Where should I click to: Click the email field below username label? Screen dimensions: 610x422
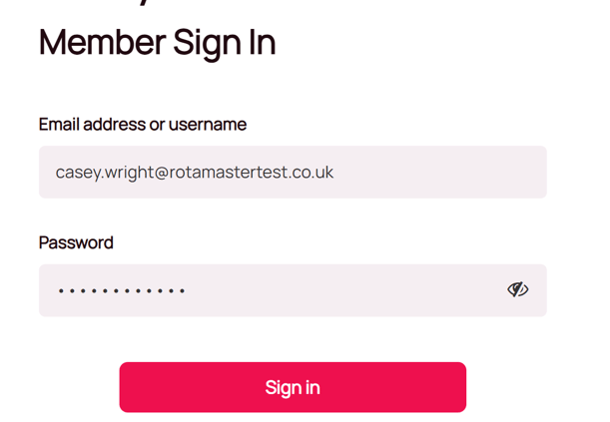click(293, 173)
